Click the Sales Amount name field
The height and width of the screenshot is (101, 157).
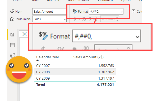49,11
